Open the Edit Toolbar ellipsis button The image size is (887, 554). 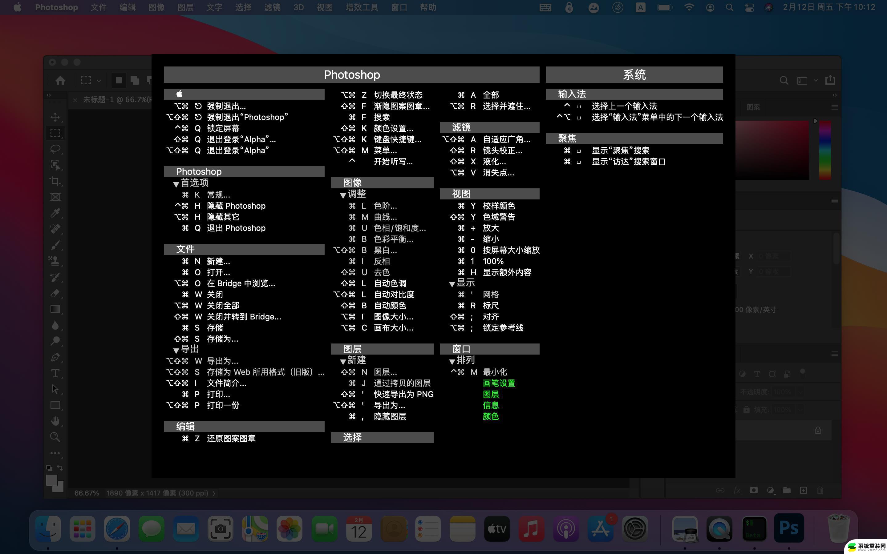click(x=55, y=453)
